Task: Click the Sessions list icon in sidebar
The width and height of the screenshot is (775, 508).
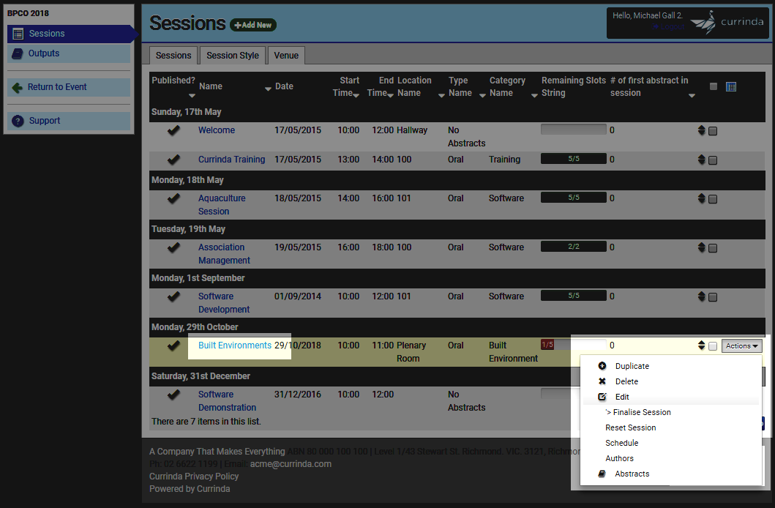Action: click(18, 34)
